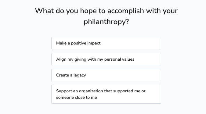Click the 'Create a legacy' label text
The width and height of the screenshot is (206, 114).
tap(71, 75)
